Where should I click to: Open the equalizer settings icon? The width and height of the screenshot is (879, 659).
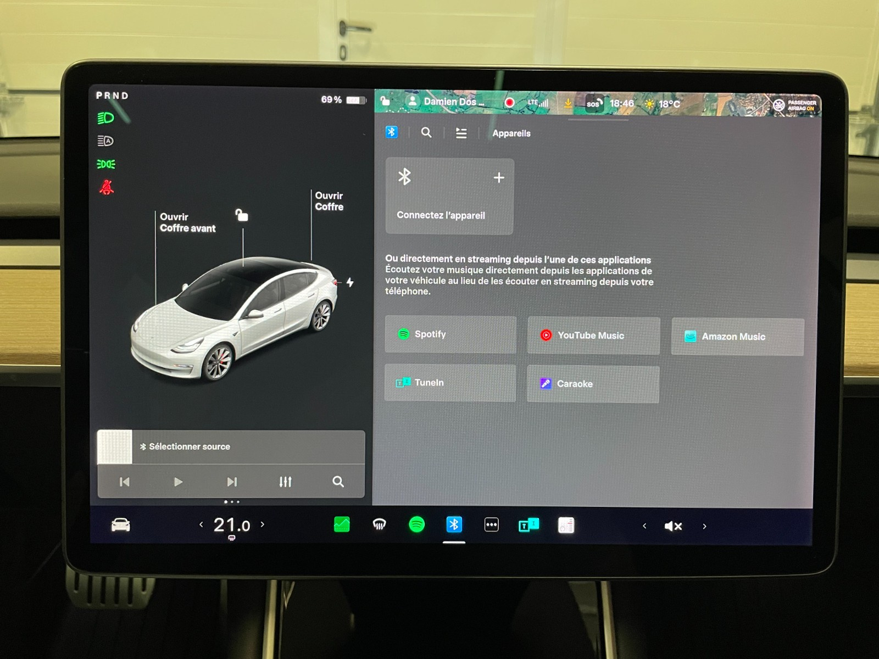coord(285,482)
